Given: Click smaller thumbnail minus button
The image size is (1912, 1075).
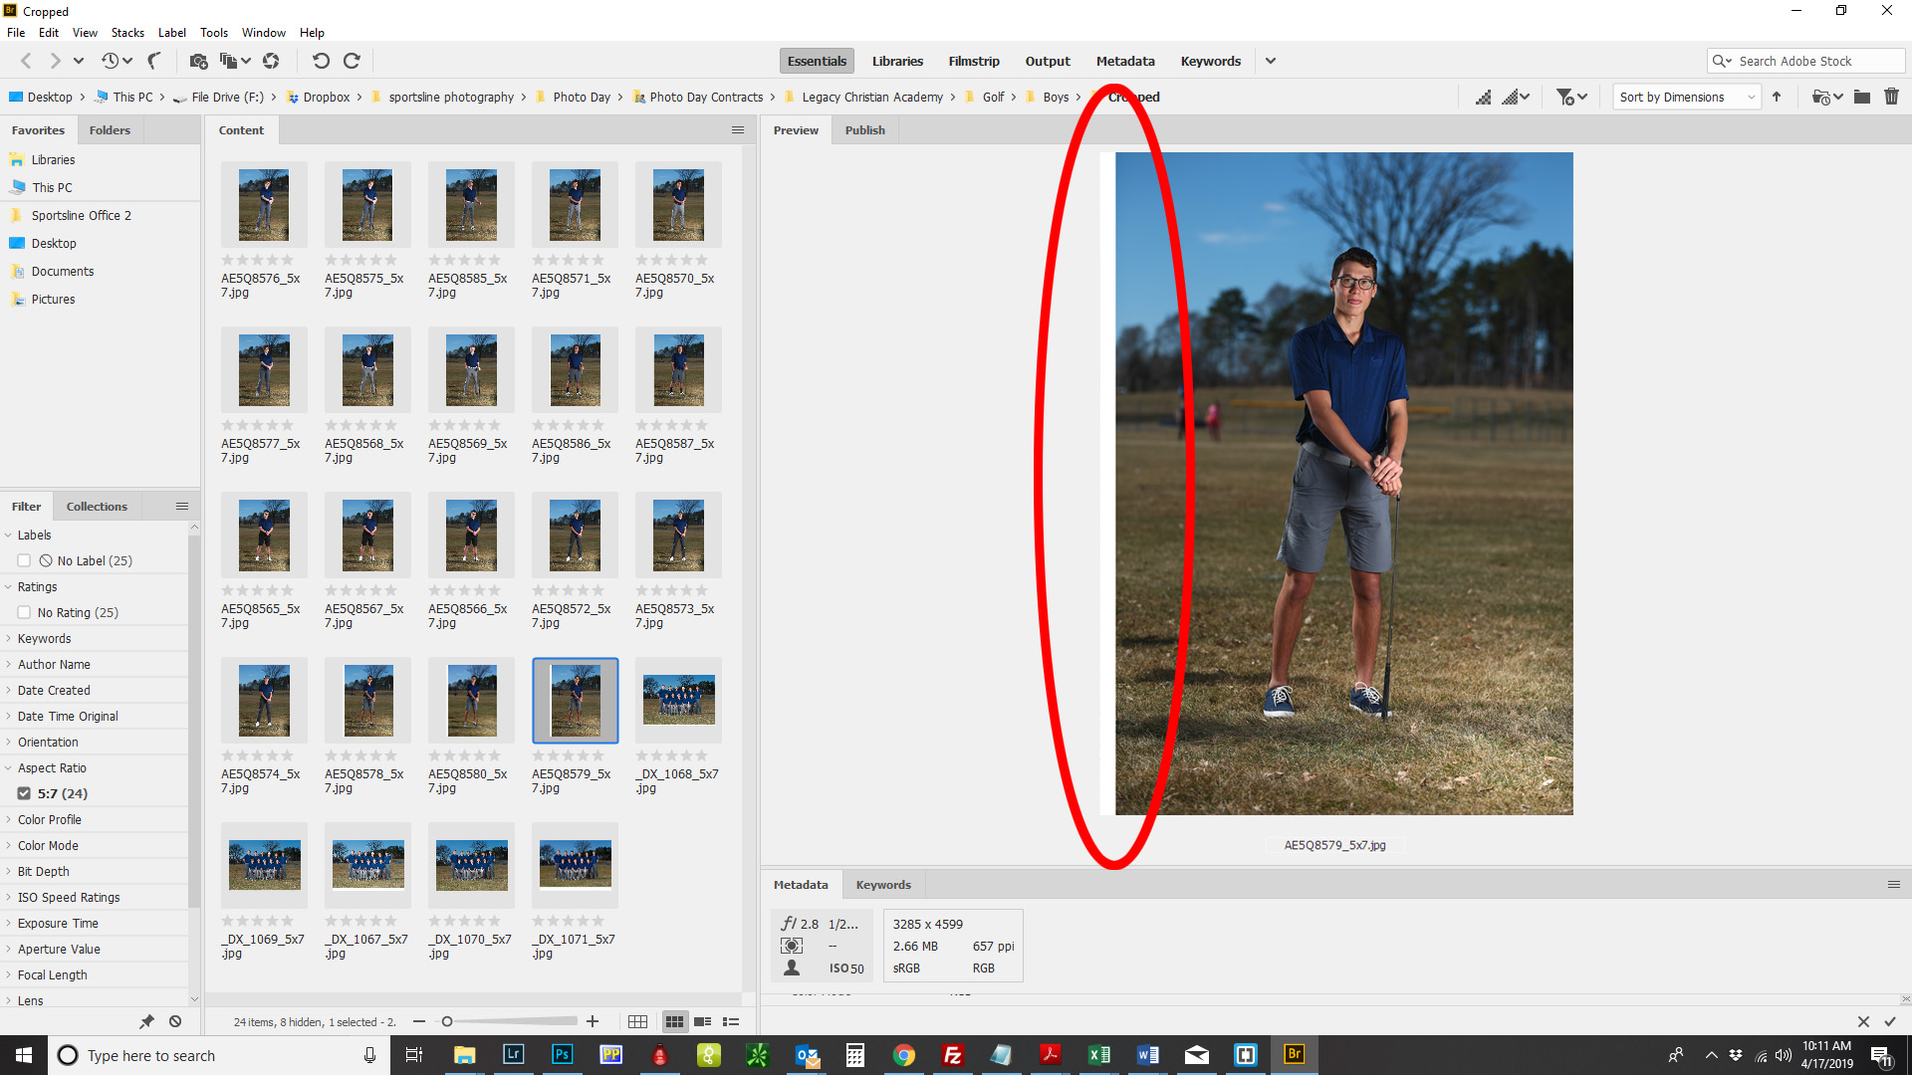Looking at the screenshot, I should pos(419,1021).
